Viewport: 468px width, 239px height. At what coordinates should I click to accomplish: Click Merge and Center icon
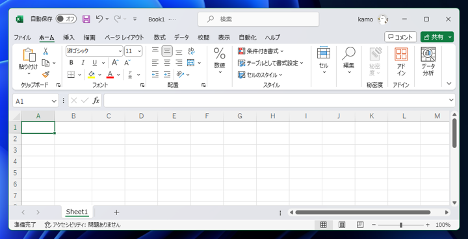click(190, 62)
